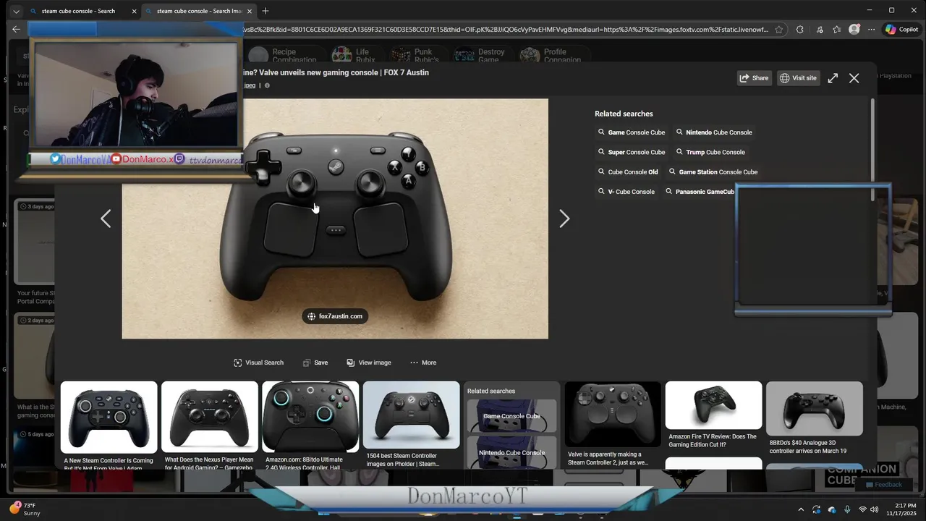Search related 'V- Cube Console'
The width and height of the screenshot is (926, 521).
[x=626, y=192]
